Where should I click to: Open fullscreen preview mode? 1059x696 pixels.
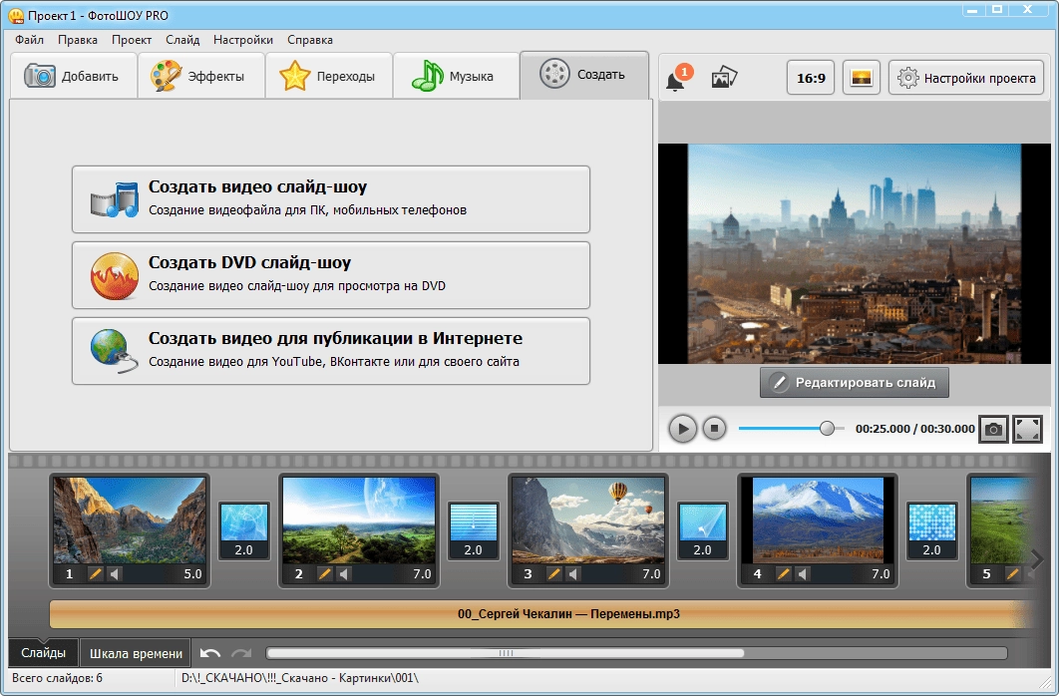click(1027, 429)
